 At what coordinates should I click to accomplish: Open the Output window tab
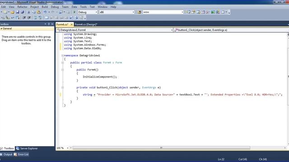(6, 154)
